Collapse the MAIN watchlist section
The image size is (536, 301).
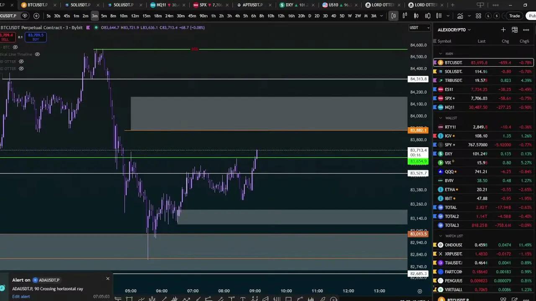(441, 54)
